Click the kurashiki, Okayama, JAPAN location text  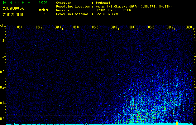[134, 7]
